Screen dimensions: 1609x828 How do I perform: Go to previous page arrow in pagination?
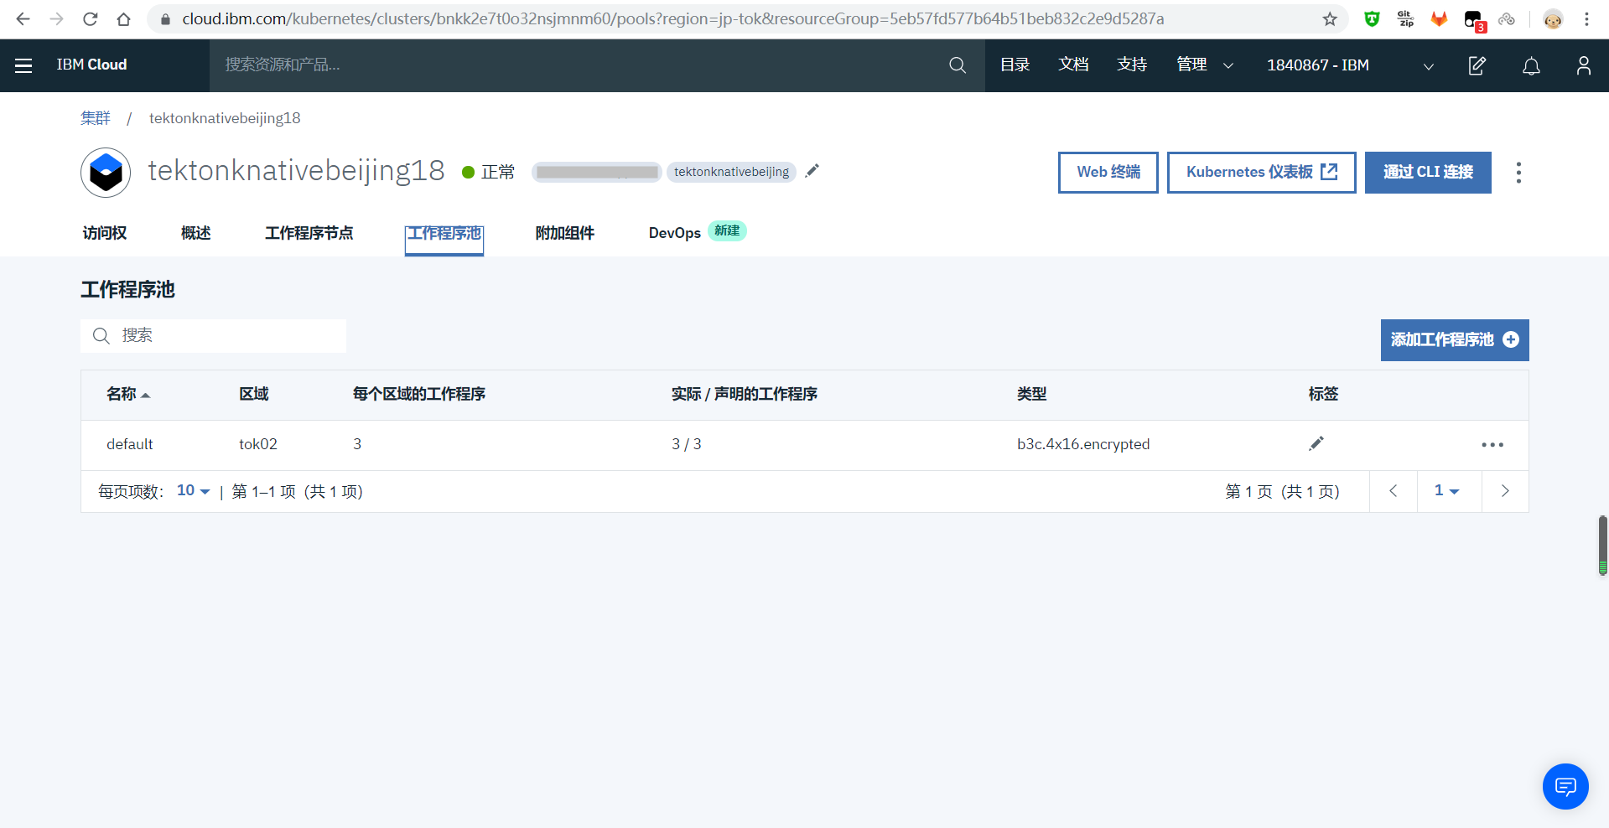[x=1393, y=491]
